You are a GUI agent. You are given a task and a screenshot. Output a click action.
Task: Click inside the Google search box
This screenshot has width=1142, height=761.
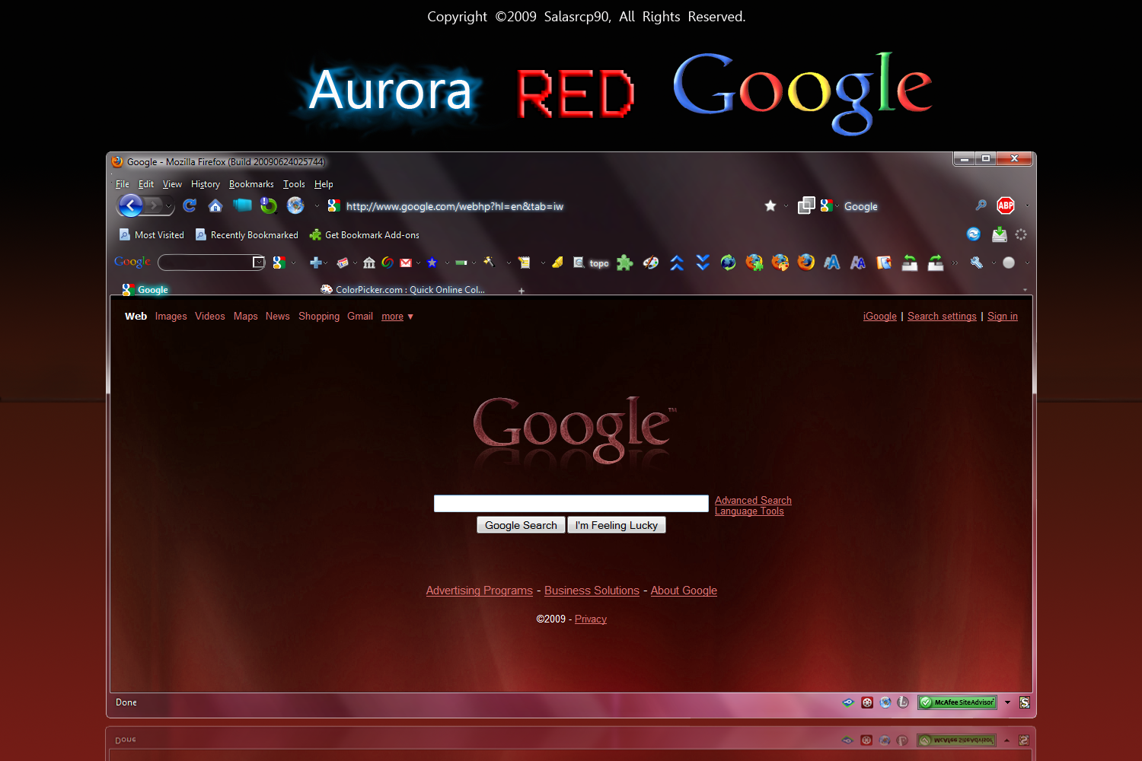pos(570,503)
